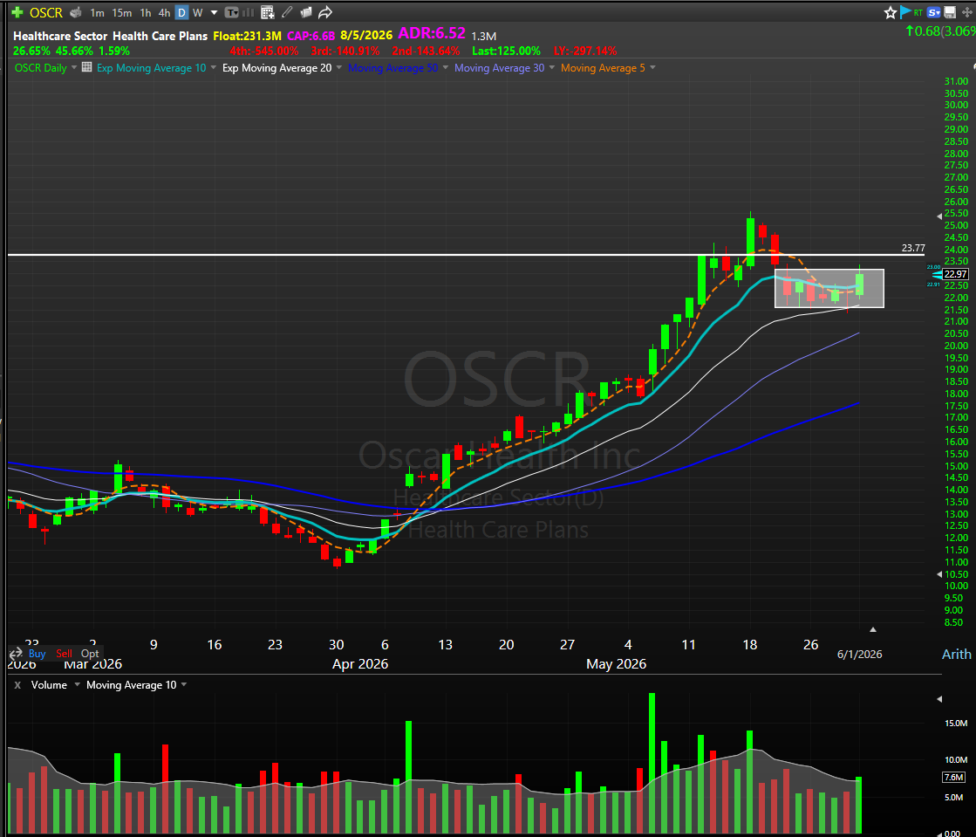Click the Moving Average 5 label
Image resolution: width=976 pixels, height=837 pixels.
(604, 68)
